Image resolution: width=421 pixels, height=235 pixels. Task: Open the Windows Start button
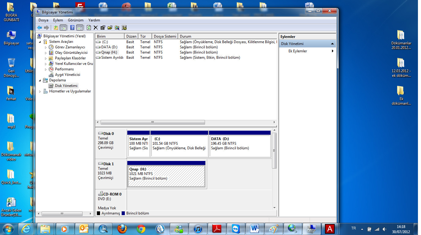tap(8, 229)
